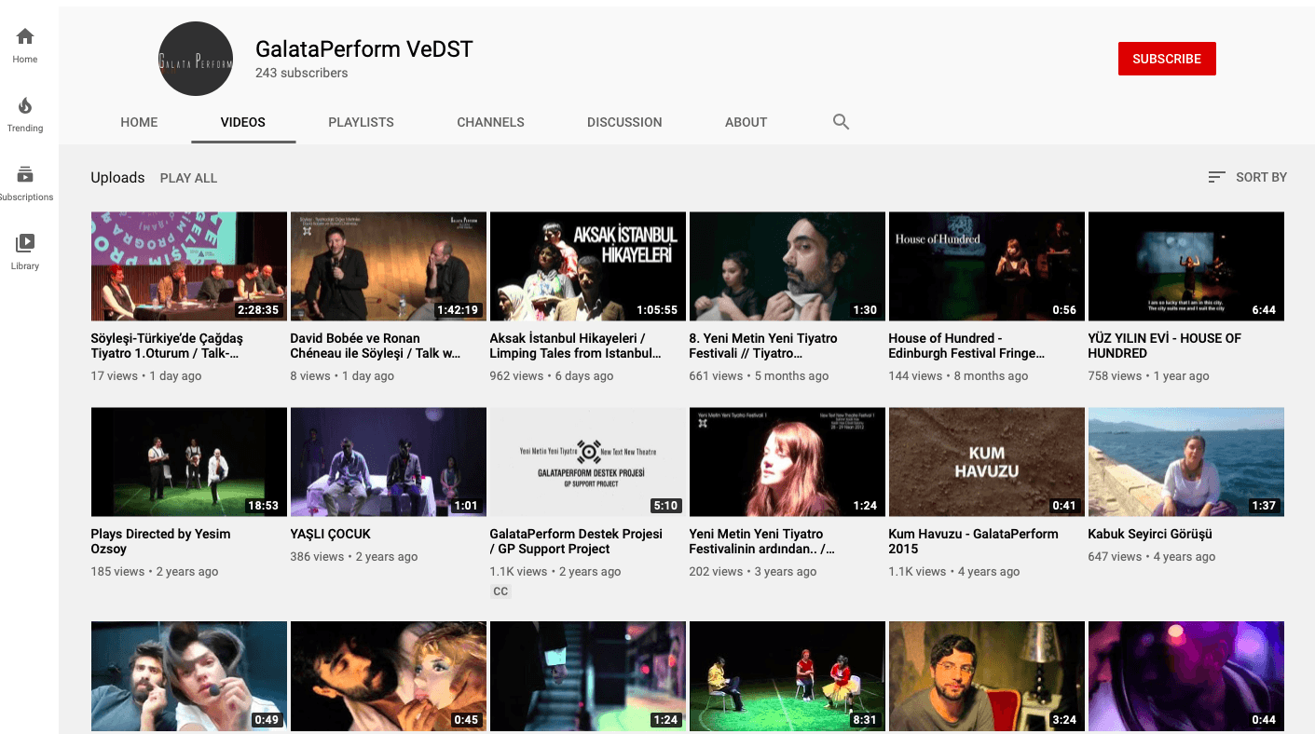Open the About tab
The height and width of the screenshot is (734, 1315).
coord(746,122)
